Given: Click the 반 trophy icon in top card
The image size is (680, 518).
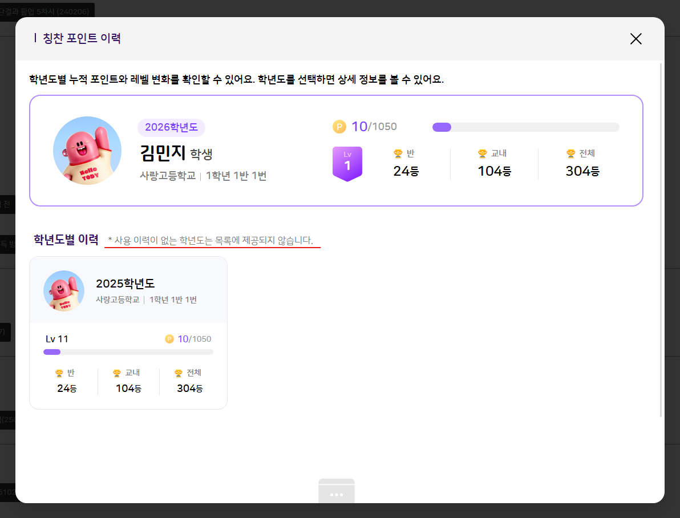Looking at the screenshot, I should tap(398, 153).
